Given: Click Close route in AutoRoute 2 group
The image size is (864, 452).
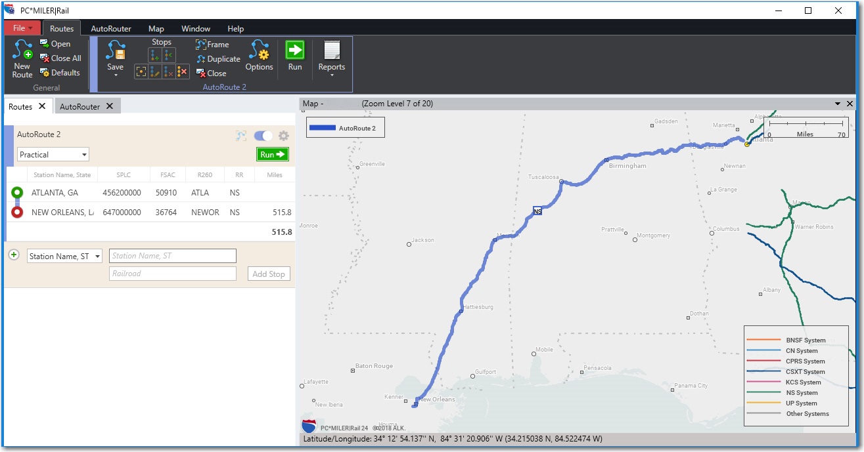Looking at the screenshot, I should click(211, 73).
